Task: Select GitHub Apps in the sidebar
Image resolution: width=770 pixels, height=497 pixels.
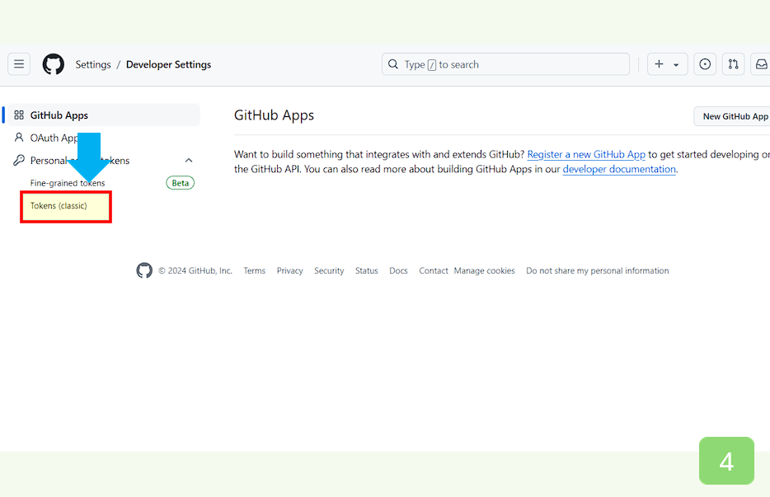Action: pyautogui.click(x=104, y=115)
